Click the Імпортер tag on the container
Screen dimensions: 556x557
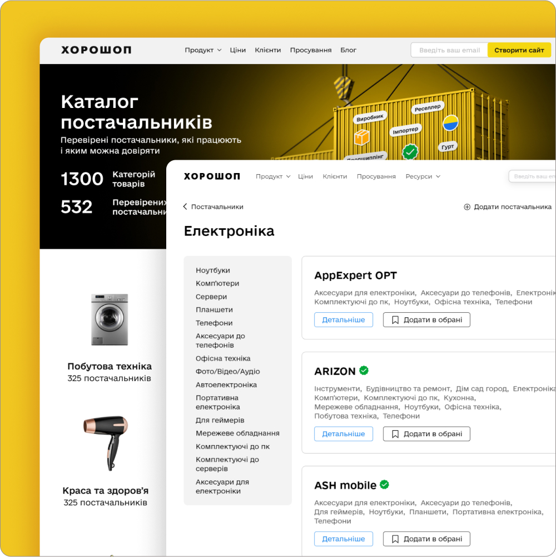[405, 130]
